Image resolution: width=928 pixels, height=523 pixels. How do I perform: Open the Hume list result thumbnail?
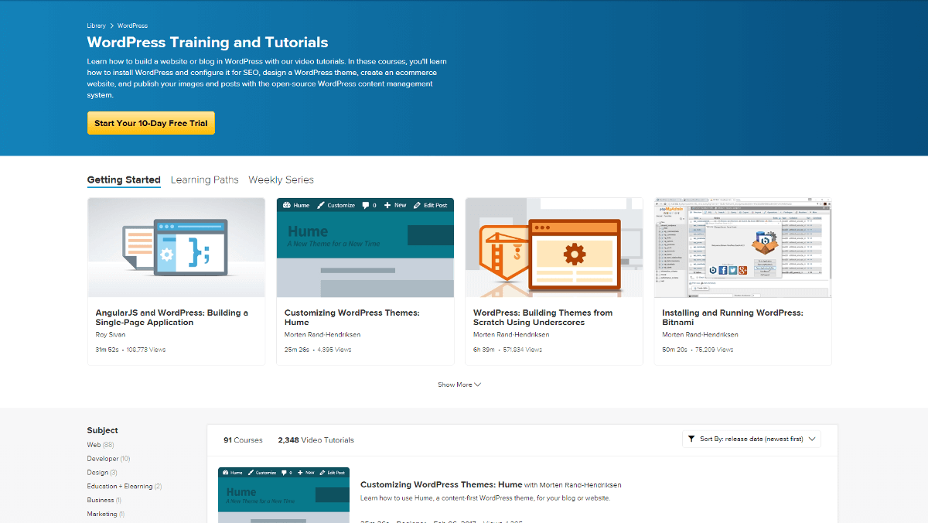284,495
